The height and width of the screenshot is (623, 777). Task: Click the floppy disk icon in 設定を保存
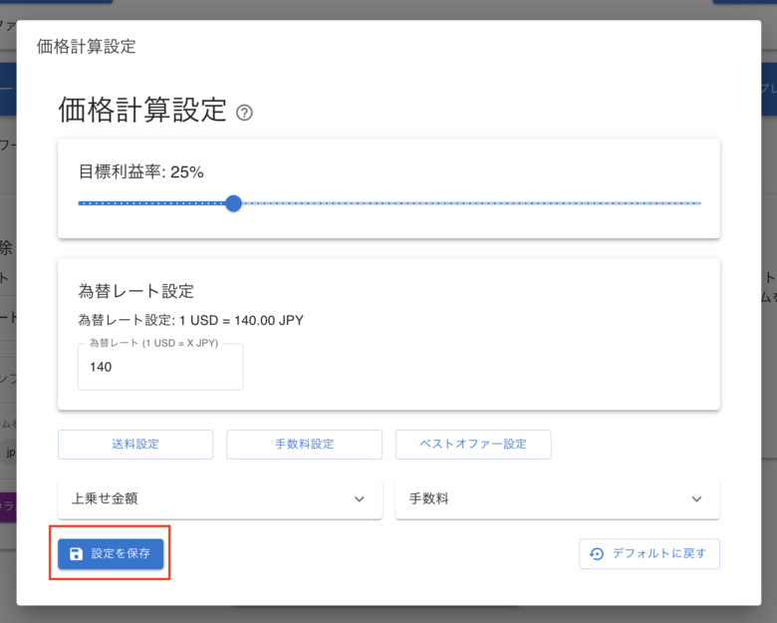click(77, 554)
